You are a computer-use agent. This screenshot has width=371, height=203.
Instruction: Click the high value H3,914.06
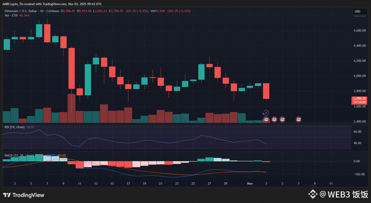pos(84,11)
